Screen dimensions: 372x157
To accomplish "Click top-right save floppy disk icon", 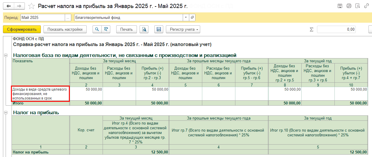I will tap(340, 6).
